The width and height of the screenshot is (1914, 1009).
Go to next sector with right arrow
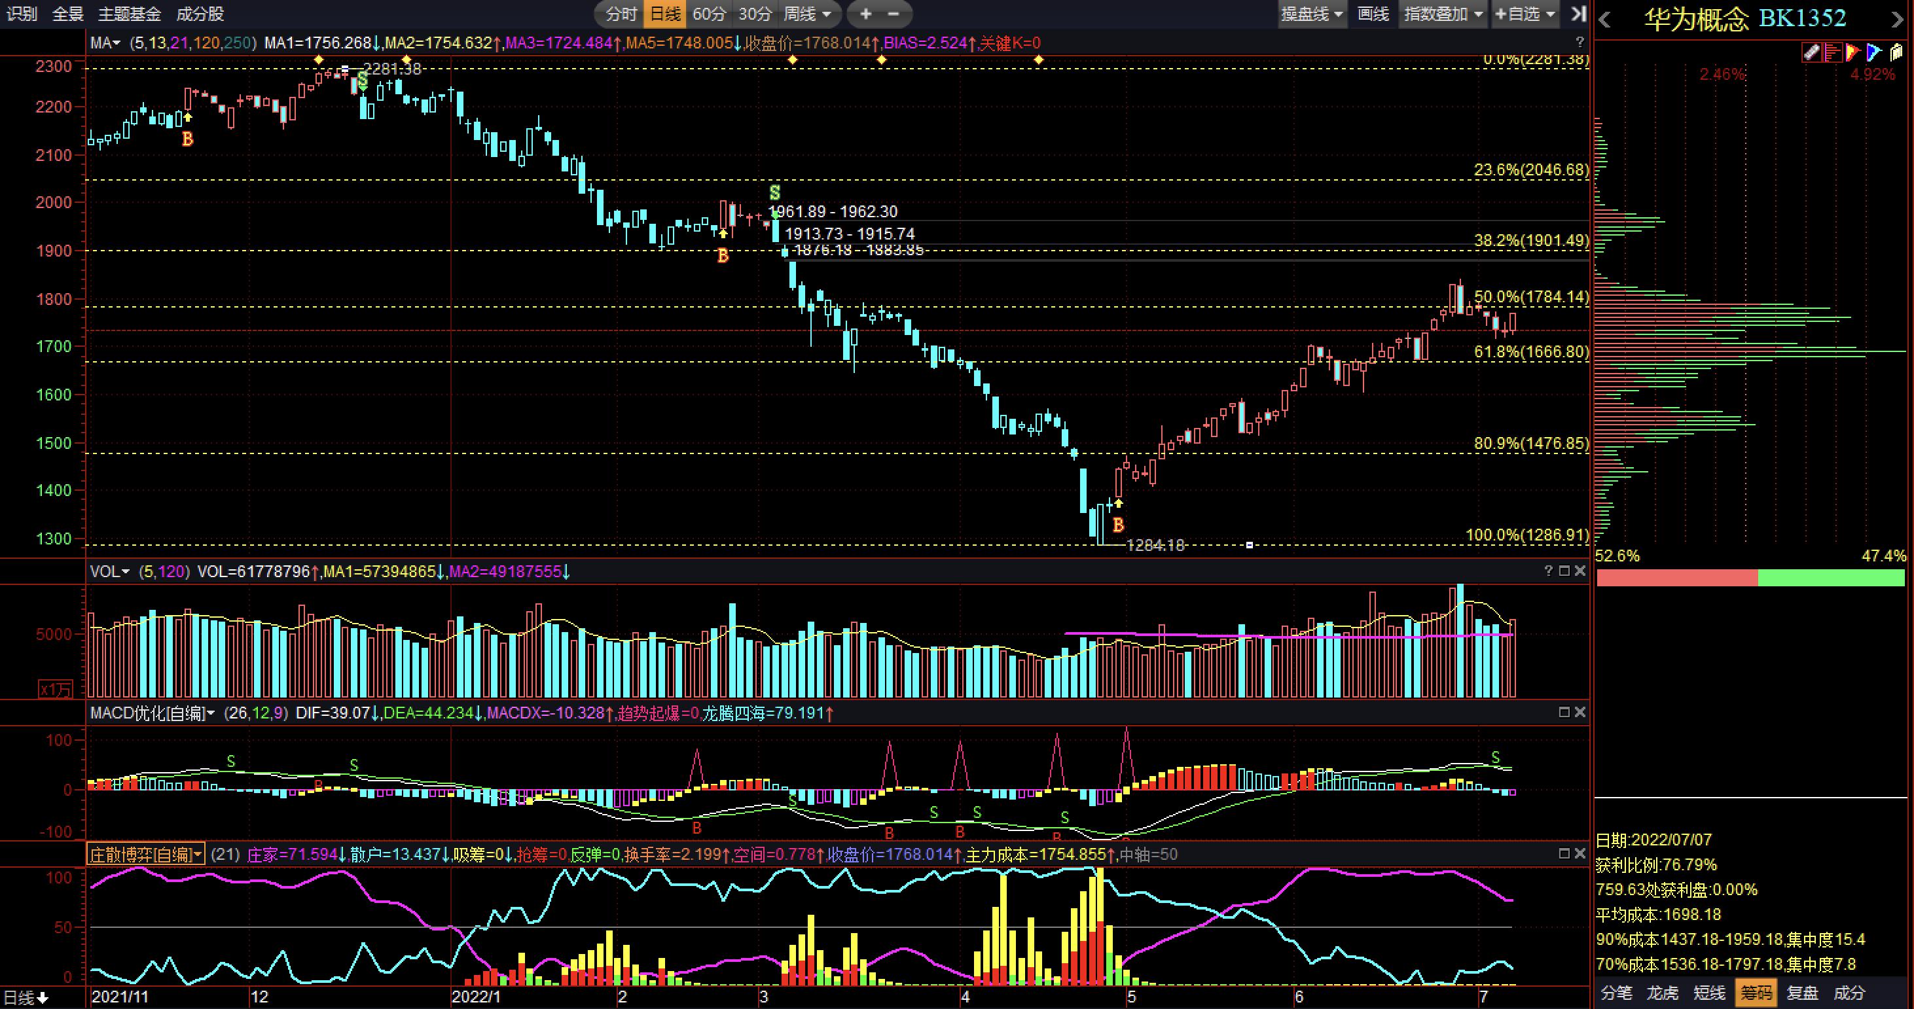pos(1896,20)
